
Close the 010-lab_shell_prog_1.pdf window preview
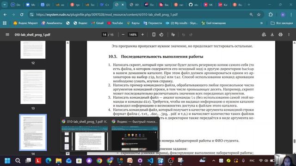coord(105,122)
